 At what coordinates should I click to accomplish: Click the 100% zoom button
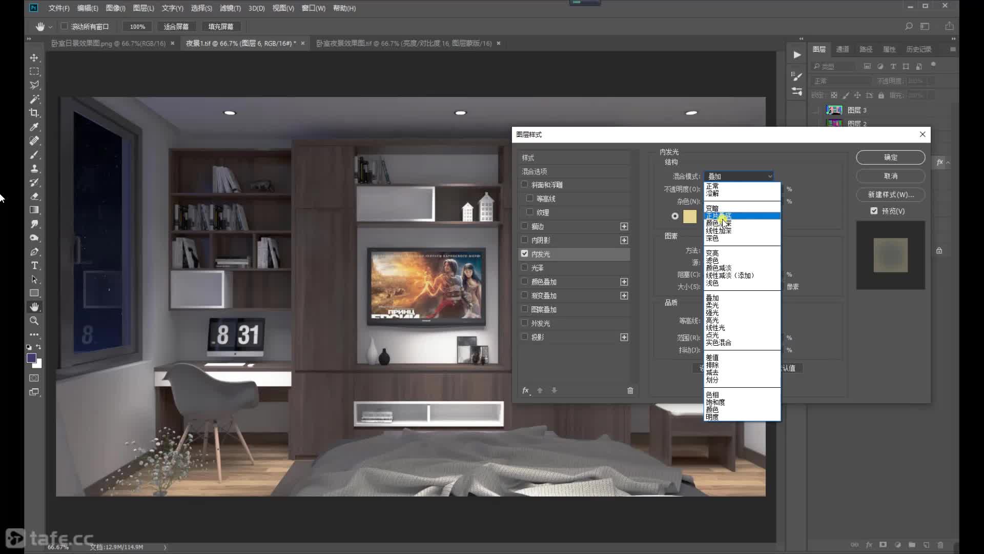click(x=137, y=27)
